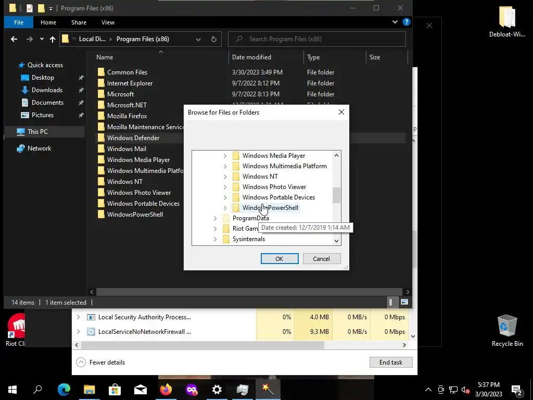Expand Sysinternals node in the browse dialog
533x400 pixels.
pyautogui.click(x=215, y=239)
